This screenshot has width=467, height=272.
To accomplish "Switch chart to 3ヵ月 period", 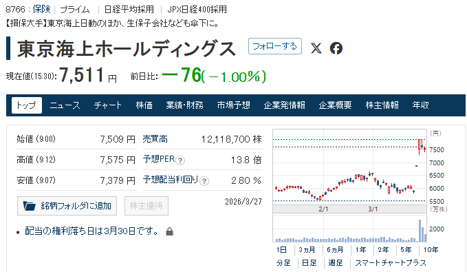I will pyautogui.click(x=307, y=250).
